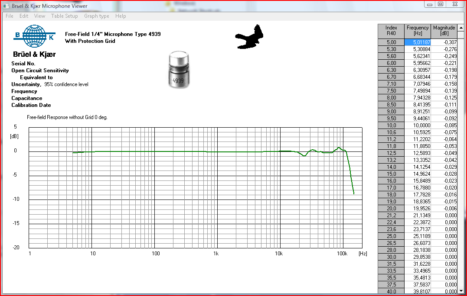The image size is (467, 296).
Task: Select frequency cell 25,1189
Action: tap(418, 236)
